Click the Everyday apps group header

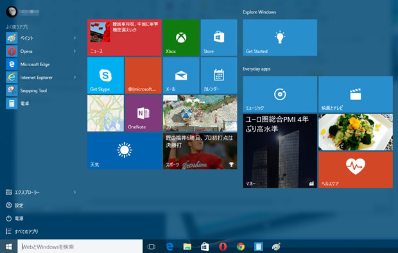tap(257, 69)
